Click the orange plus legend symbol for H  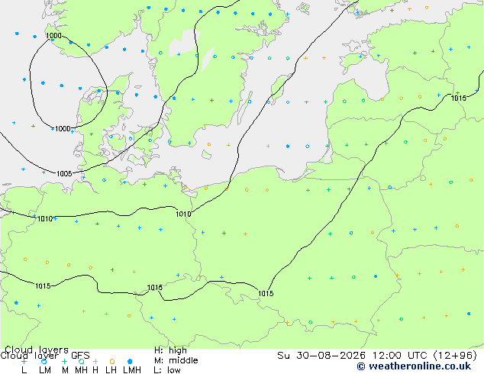[95, 361]
